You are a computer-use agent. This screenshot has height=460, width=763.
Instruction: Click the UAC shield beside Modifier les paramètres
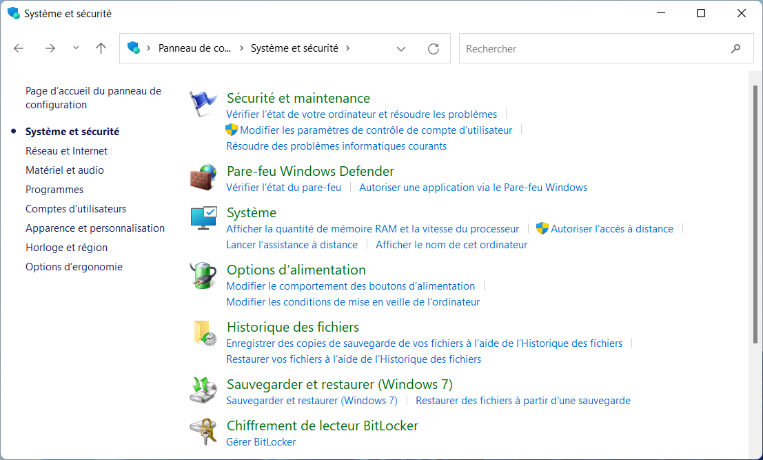232,130
